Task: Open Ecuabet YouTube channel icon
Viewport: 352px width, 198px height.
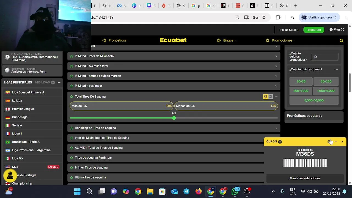Action: [339, 30]
